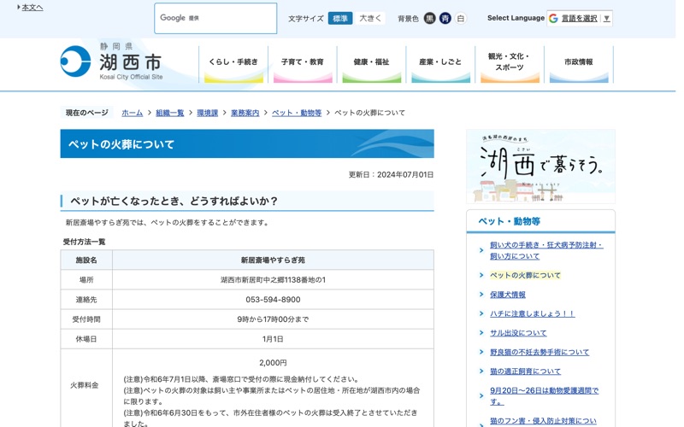
Task: Open the 市政情報 menu
Action: (x=579, y=64)
